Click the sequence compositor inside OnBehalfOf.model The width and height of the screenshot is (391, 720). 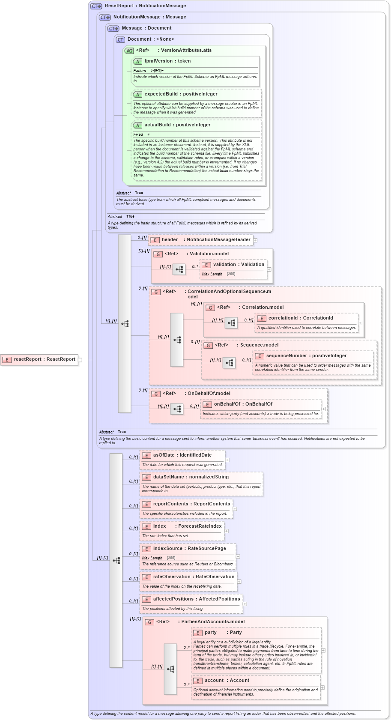click(177, 409)
